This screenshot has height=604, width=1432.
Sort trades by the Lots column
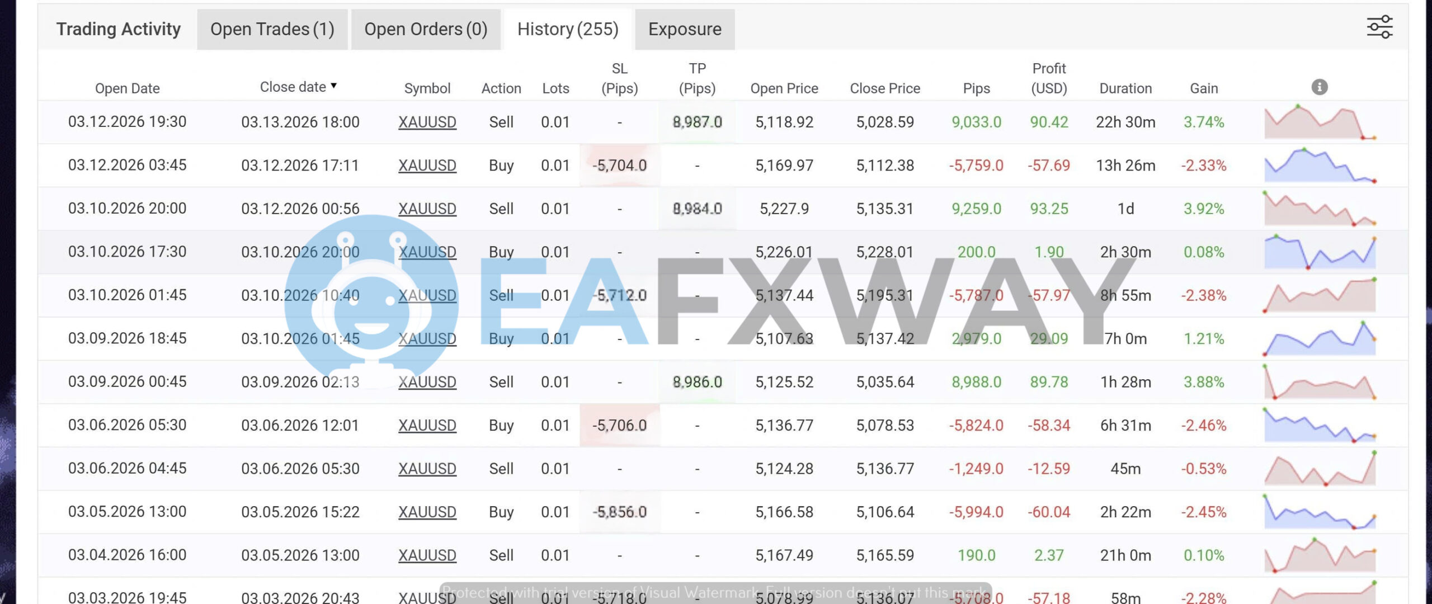[x=555, y=88]
